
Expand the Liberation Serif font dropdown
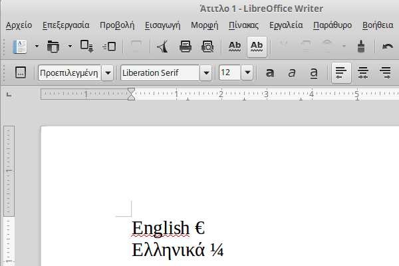[206, 72]
